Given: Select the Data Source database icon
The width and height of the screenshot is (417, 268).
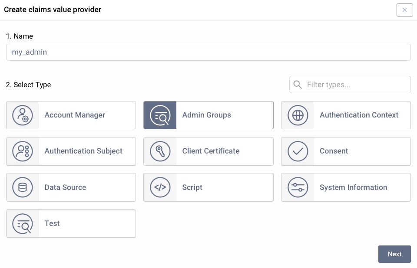Looking at the screenshot, I should coord(23,187).
